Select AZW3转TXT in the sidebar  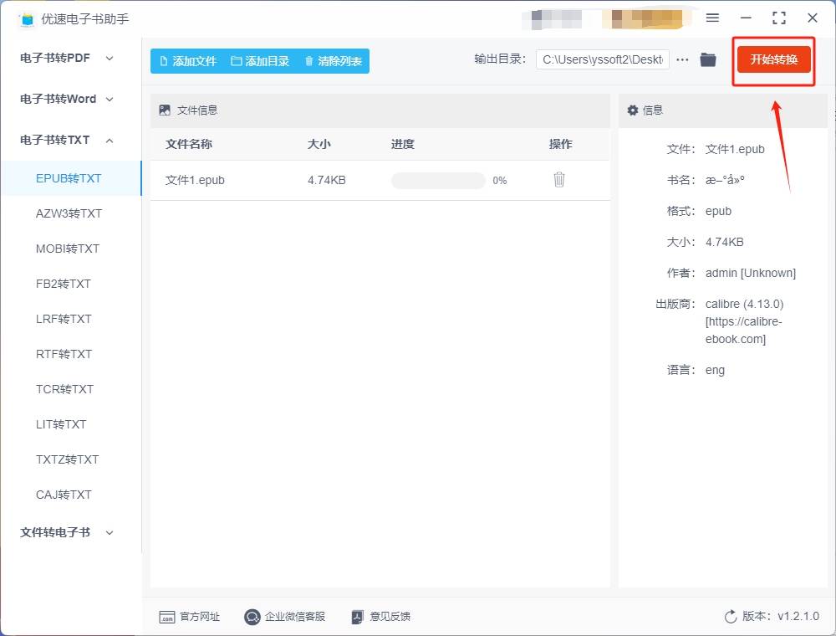coord(69,213)
